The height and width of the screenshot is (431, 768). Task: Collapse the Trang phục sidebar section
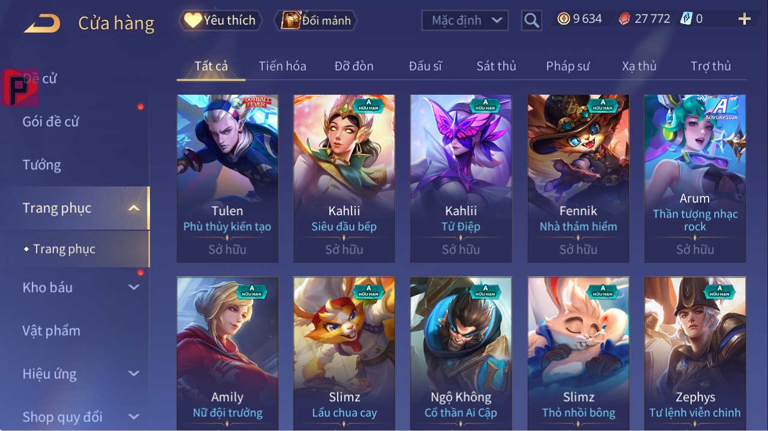click(x=134, y=208)
